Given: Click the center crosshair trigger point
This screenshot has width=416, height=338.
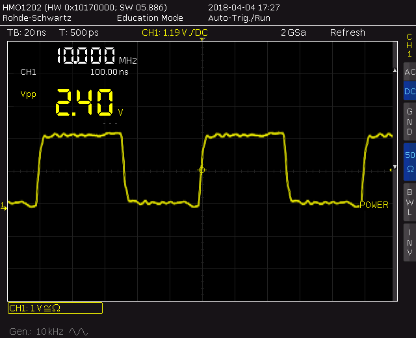Looking at the screenshot, I should (x=201, y=170).
